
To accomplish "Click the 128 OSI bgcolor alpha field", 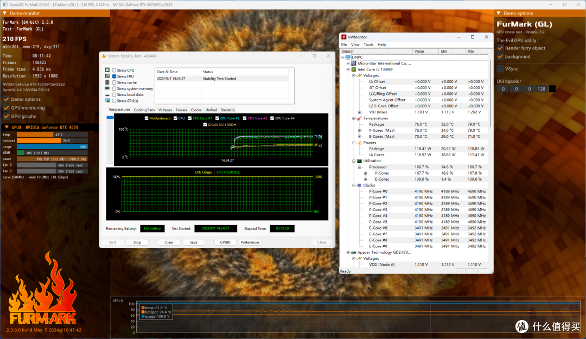I will [x=541, y=89].
